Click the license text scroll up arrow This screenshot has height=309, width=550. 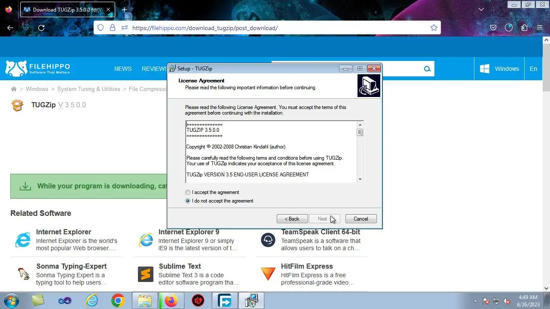[360, 125]
